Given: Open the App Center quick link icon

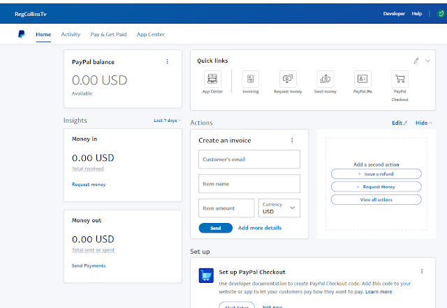Looking at the screenshot, I should [x=212, y=79].
